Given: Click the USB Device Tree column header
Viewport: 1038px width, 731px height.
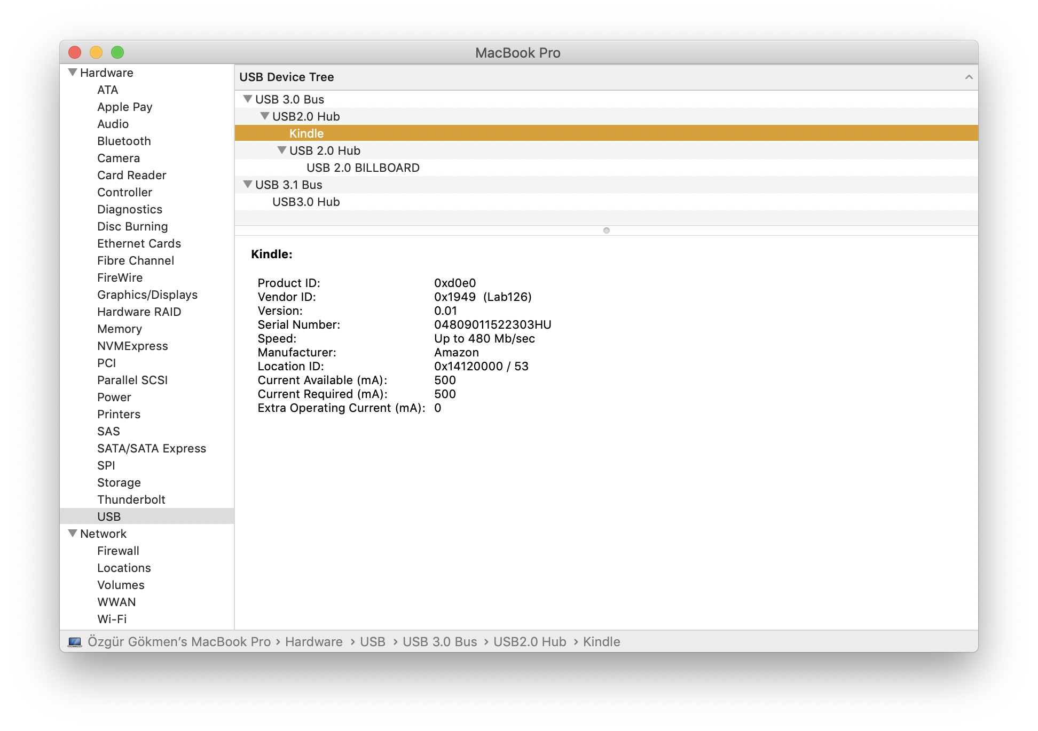Looking at the screenshot, I should (287, 77).
